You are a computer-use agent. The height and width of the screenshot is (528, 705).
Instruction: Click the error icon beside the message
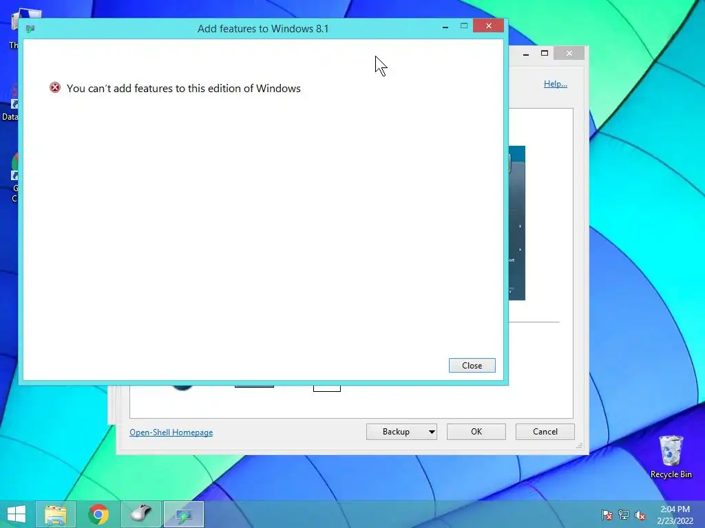(55, 87)
